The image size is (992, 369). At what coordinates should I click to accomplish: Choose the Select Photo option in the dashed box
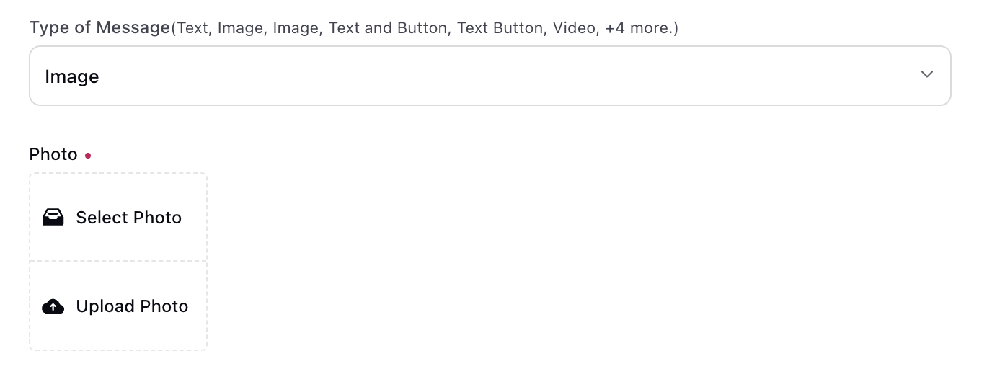118,217
